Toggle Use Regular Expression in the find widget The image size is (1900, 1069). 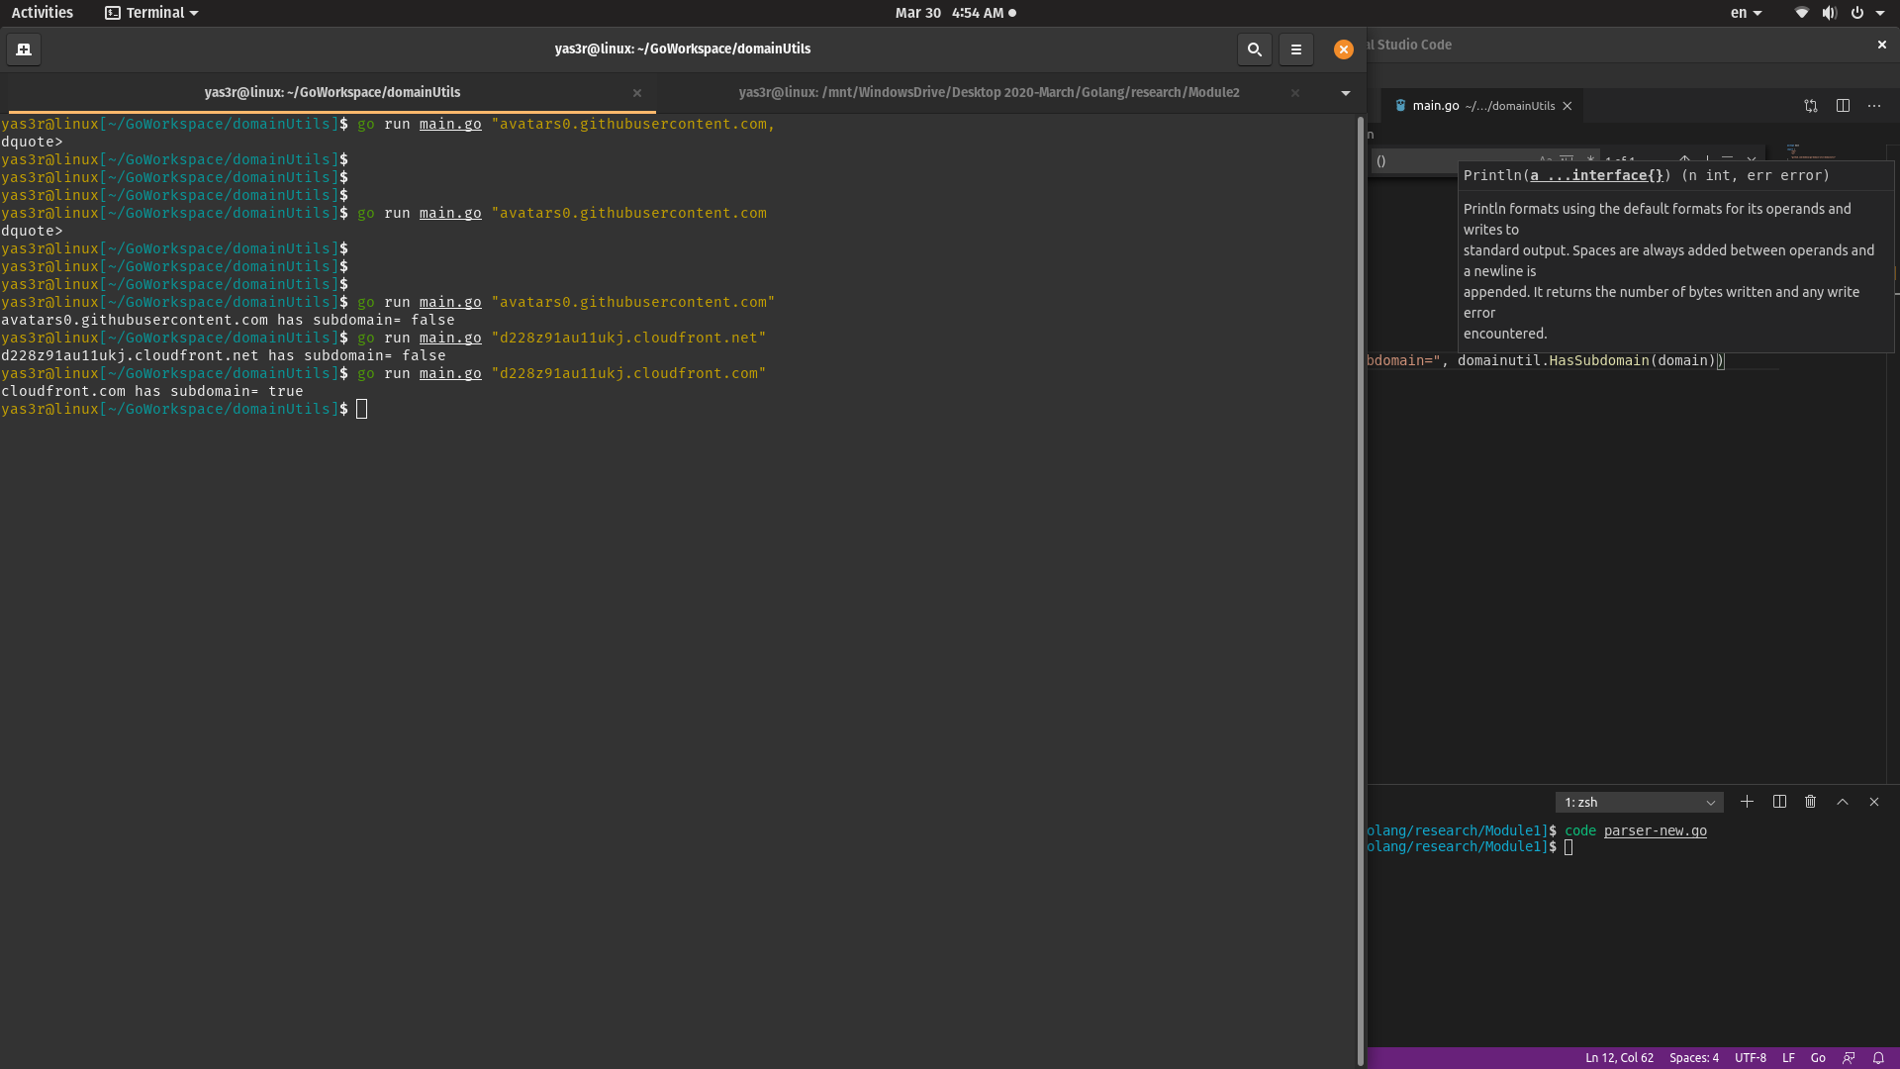click(1589, 159)
